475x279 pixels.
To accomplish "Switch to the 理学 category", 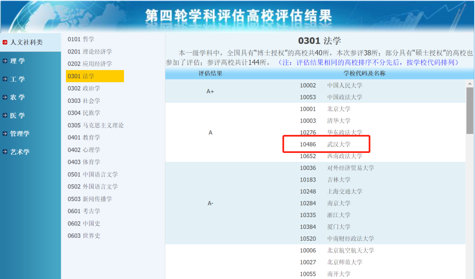I will tap(18, 61).
